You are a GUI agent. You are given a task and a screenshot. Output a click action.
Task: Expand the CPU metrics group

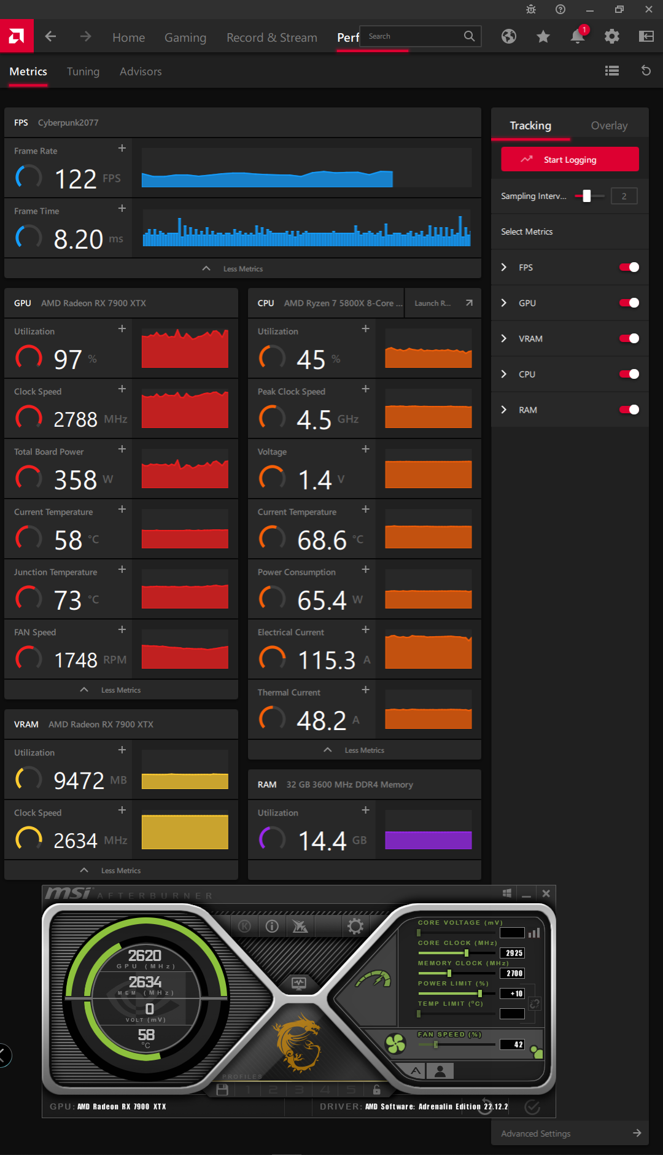504,374
